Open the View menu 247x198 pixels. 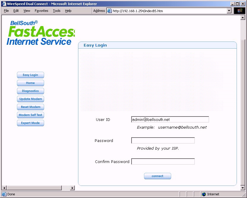click(27, 11)
